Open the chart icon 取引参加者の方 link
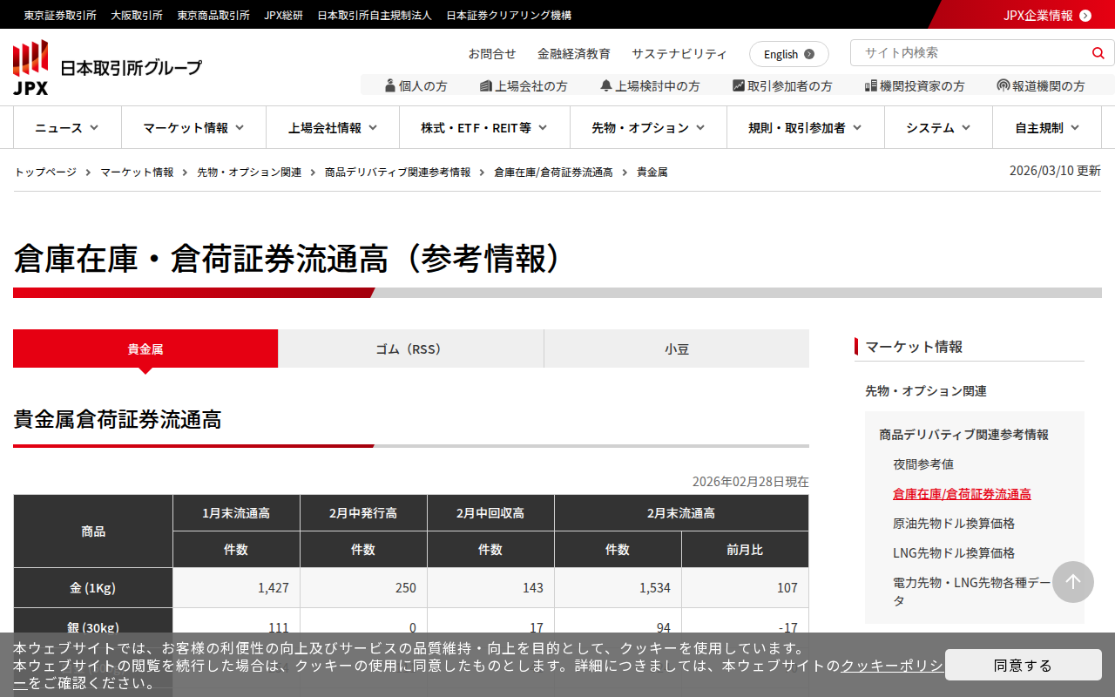This screenshot has height=697, width=1115. [782, 85]
